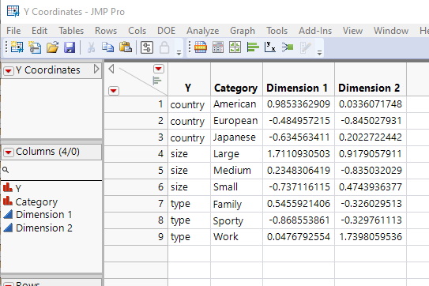Open the Rows menu
This screenshot has height=286, width=429.
pyautogui.click(x=106, y=31)
